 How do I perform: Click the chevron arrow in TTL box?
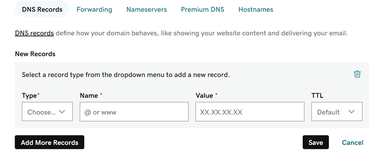pyautogui.click(x=351, y=112)
